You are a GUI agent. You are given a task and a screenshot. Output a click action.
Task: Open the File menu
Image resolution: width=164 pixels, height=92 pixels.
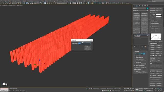pos(2,1)
